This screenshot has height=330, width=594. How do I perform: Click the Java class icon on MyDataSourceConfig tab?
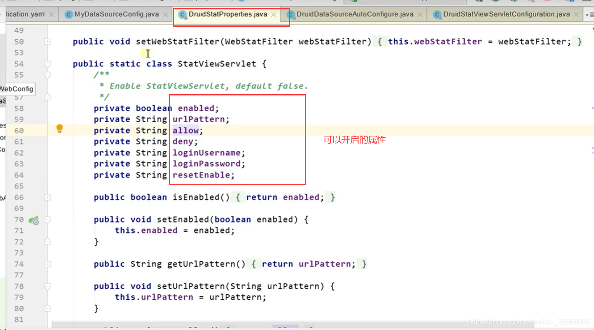tap(68, 15)
